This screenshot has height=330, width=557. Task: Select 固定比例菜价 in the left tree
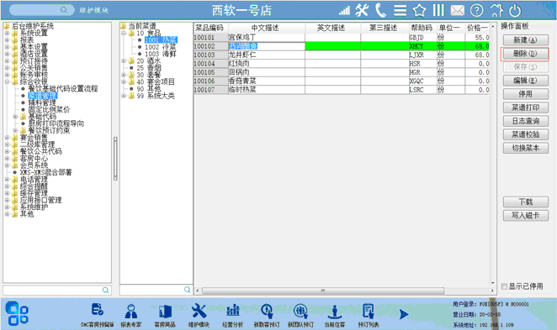click(49, 109)
